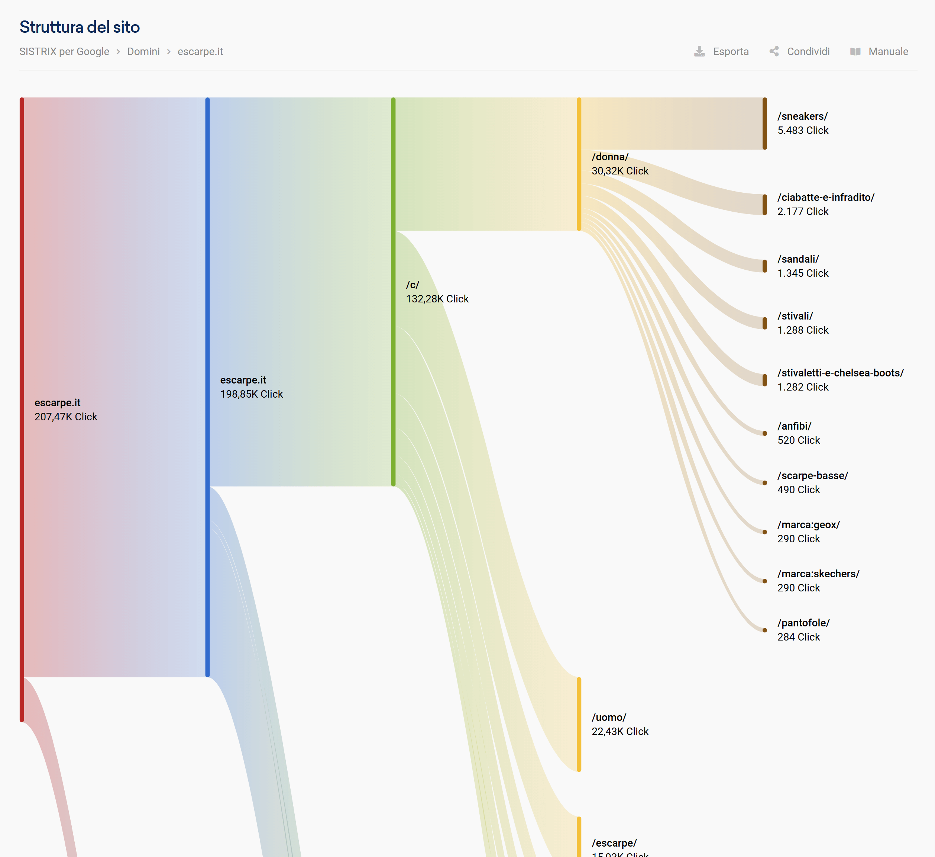The image size is (935, 857).
Task: Click the '/c/' label
Action: click(412, 285)
